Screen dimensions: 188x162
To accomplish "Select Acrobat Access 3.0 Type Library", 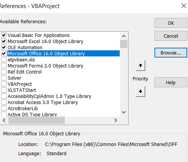I will coord(43,103).
